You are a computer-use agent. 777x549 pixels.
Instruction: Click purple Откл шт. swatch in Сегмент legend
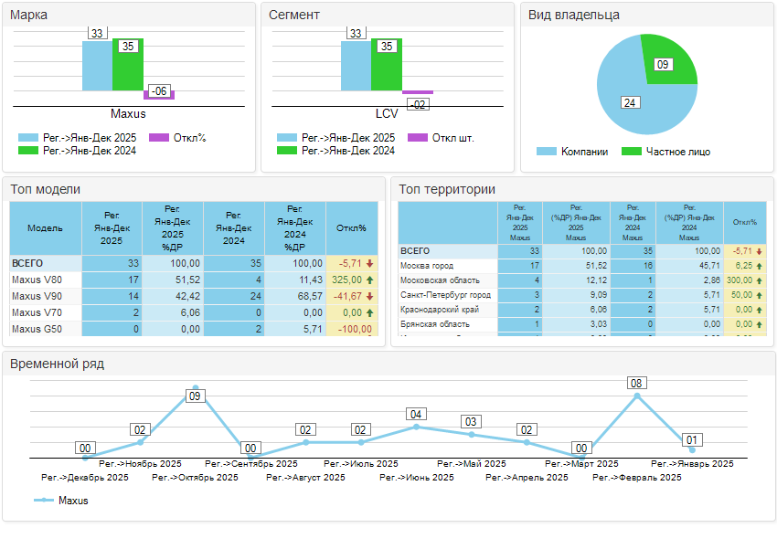pos(417,138)
